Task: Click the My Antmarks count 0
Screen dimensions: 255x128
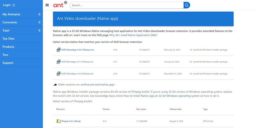Action: coord(39,14)
